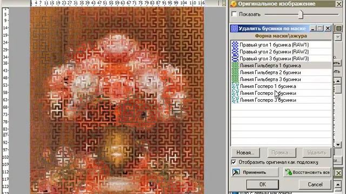346x194 pixels.
Task: Click the "Удалить" button
Action: (317, 153)
